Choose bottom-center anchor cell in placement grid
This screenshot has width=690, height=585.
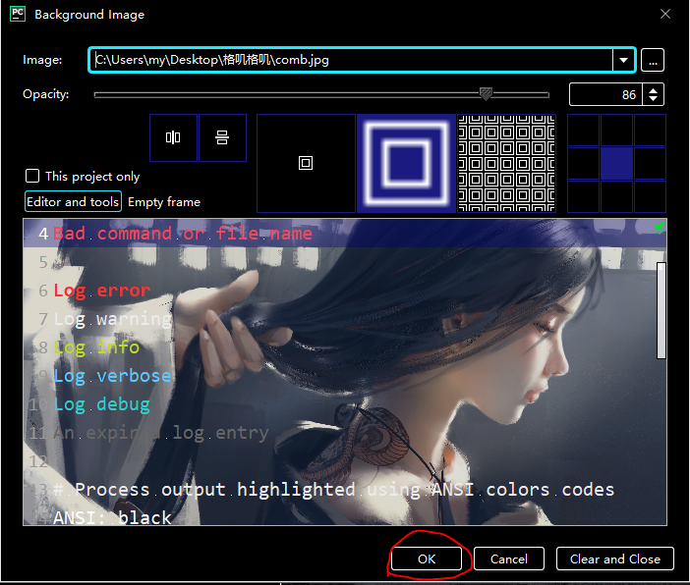coord(616,196)
